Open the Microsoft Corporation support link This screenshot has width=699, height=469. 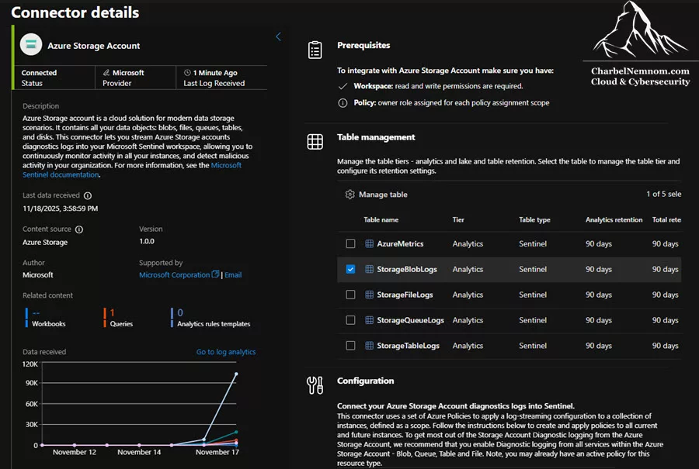[174, 274]
